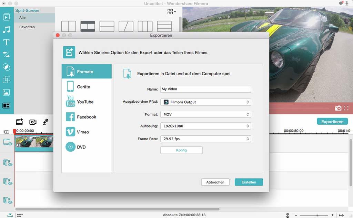Open the Format dropdown showing MOV

point(205,114)
